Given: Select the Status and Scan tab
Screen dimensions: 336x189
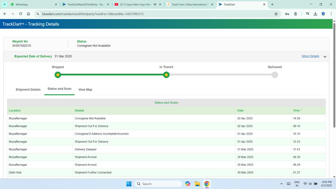Looking at the screenshot, I should tap(59, 89).
